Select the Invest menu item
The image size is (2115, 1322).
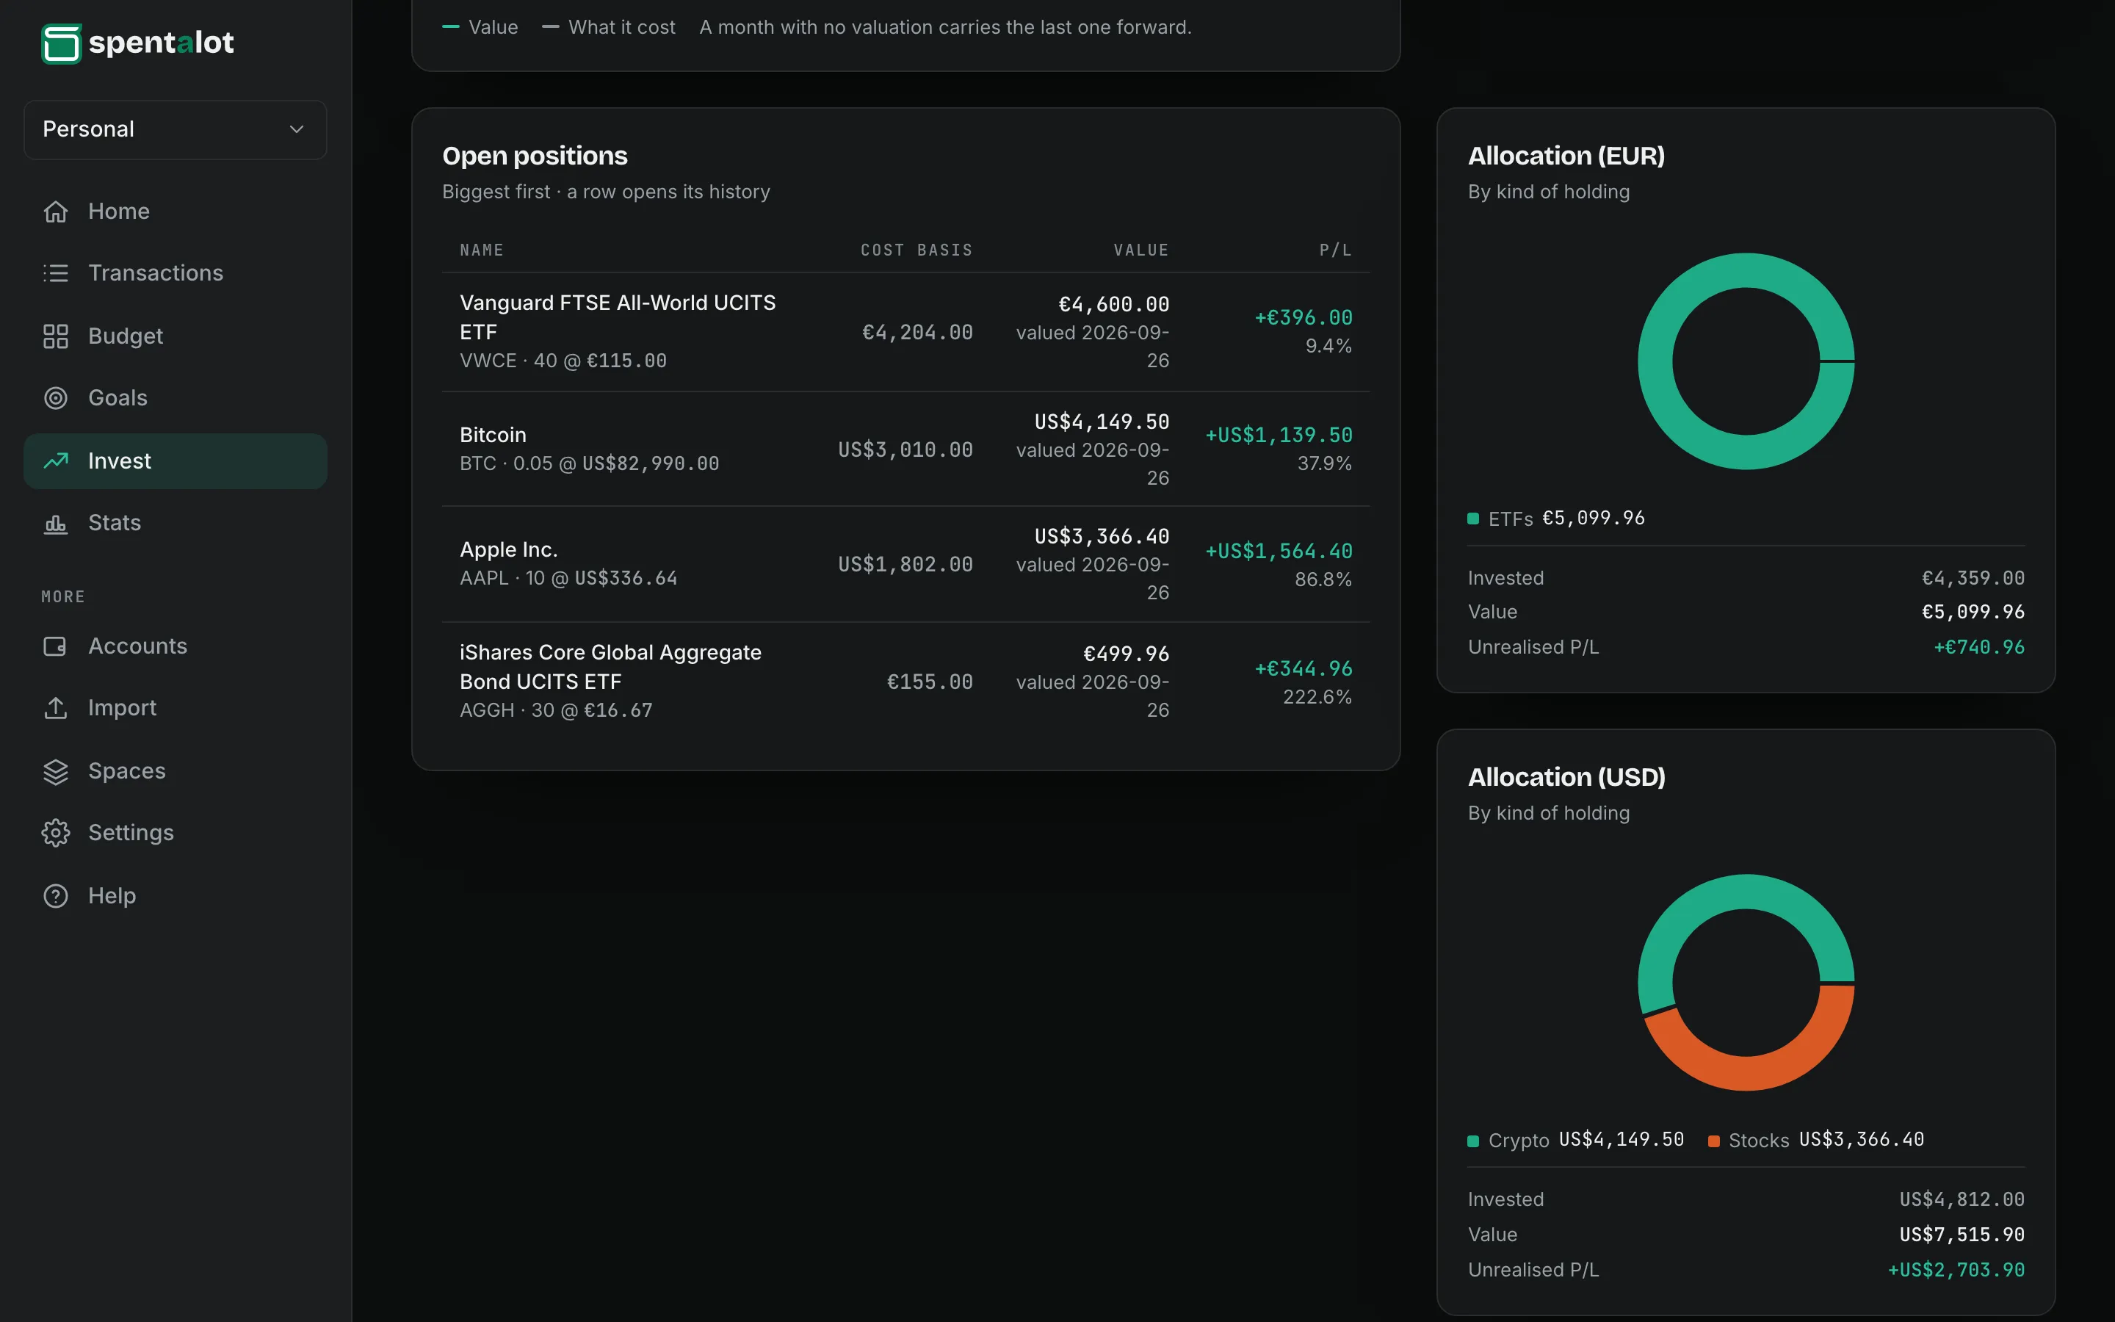click(x=176, y=460)
